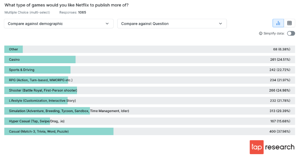Click the tap research logo
Image resolution: width=301 pixels, height=157 pixels.
pos(272,147)
